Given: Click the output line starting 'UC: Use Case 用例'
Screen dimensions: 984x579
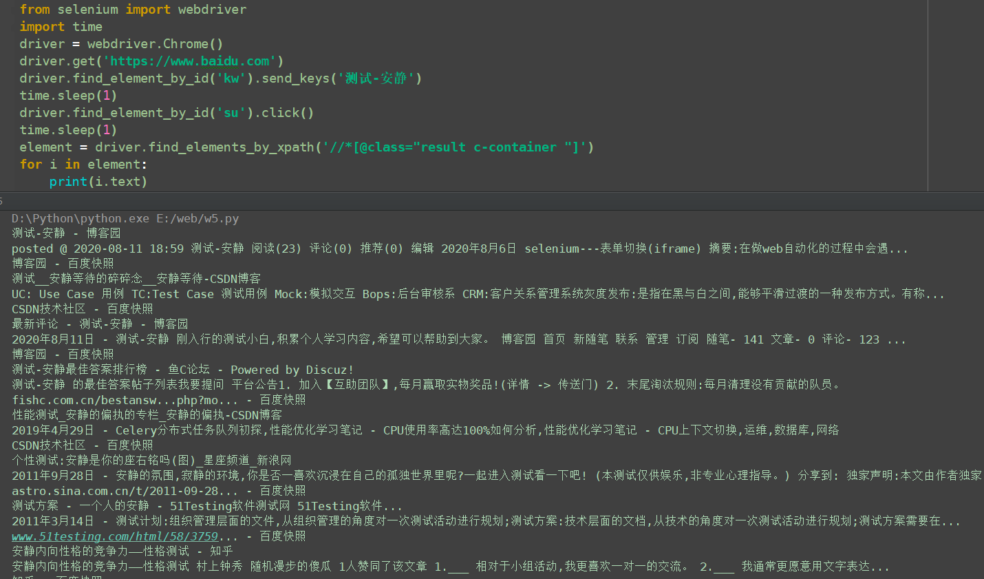Looking at the screenshot, I should [x=478, y=294].
